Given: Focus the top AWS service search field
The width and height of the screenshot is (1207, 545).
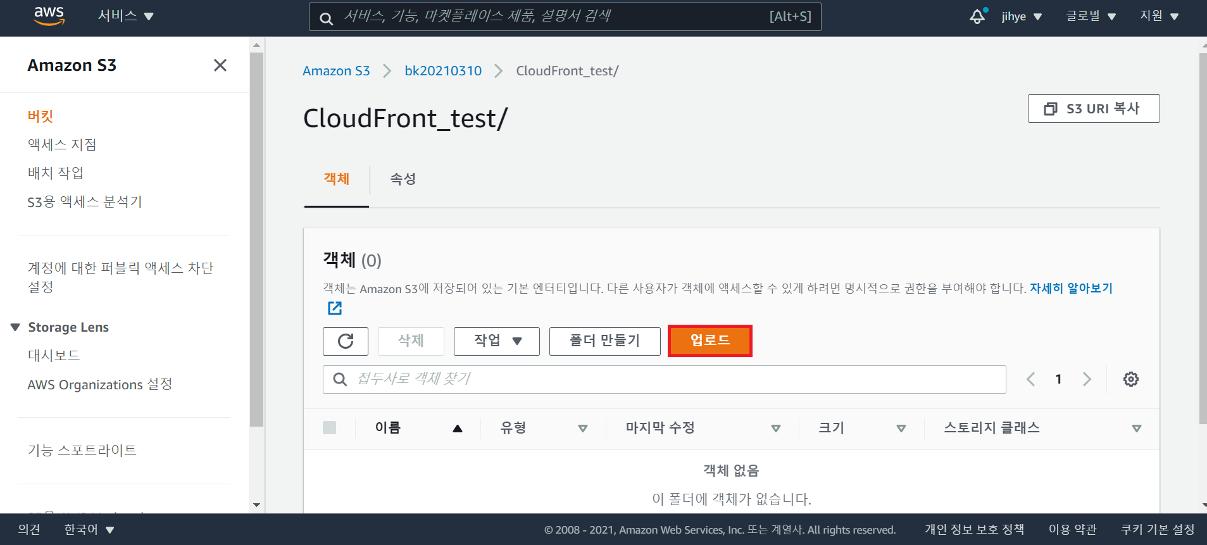Looking at the screenshot, I should coord(565,16).
